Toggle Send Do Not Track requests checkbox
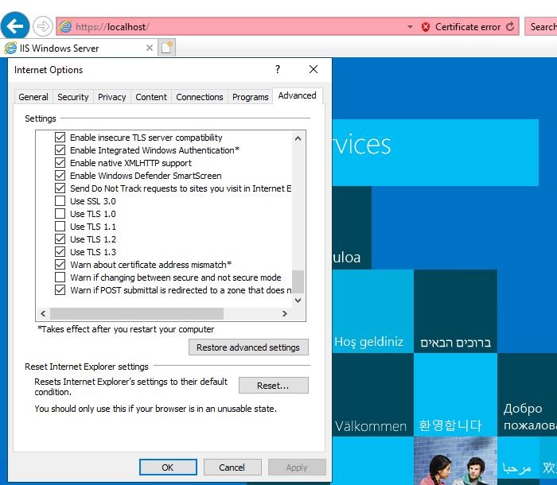 point(60,188)
